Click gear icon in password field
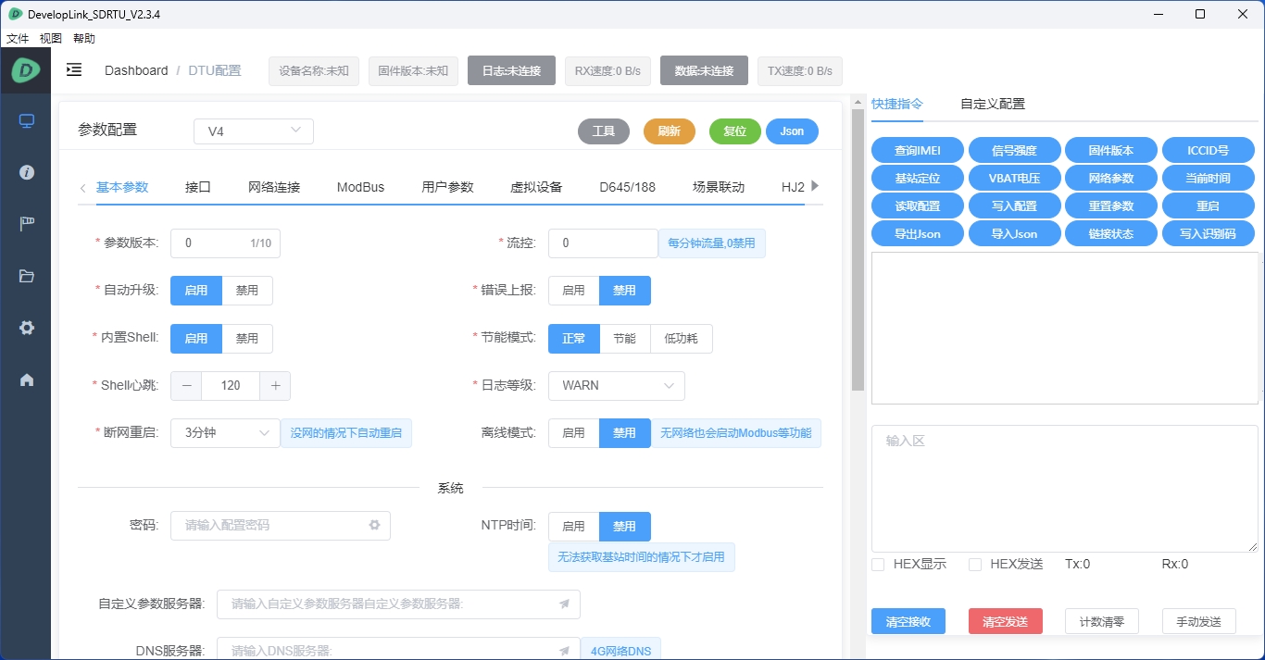The height and width of the screenshot is (660, 1265). pos(374,525)
